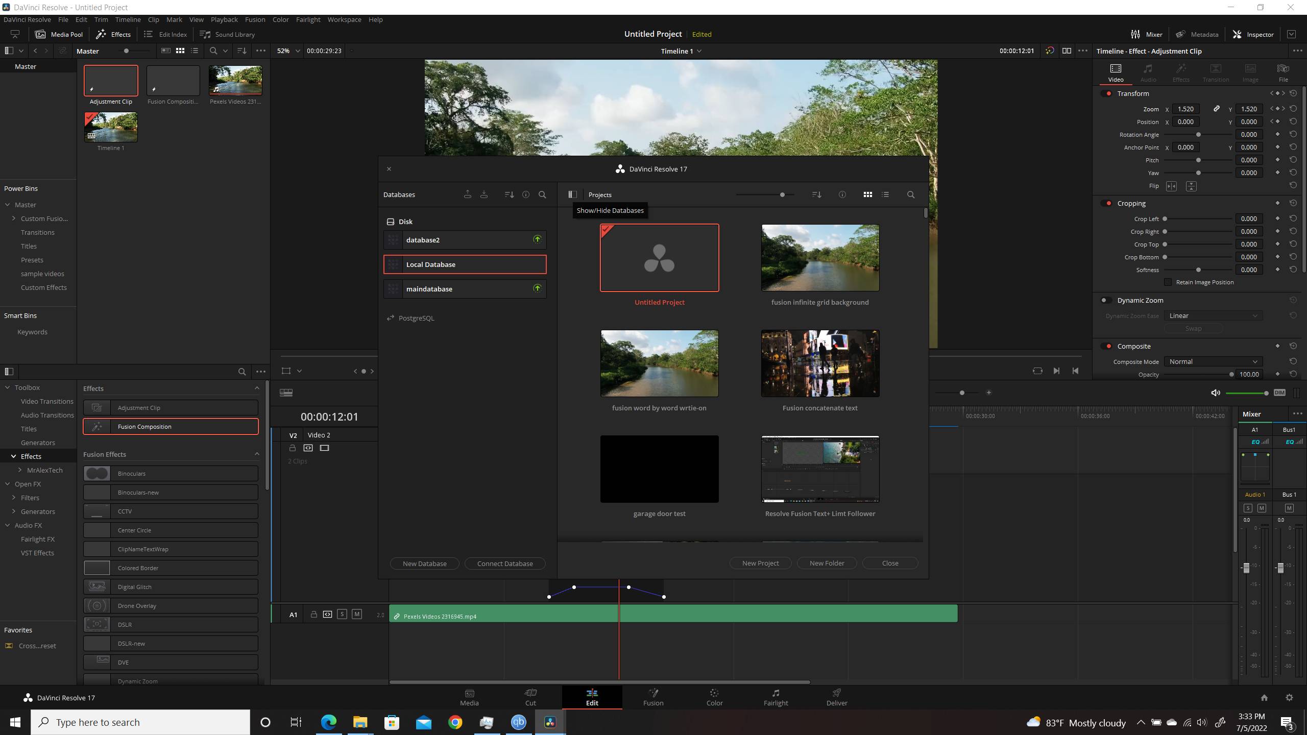Open the Metadata panel

pos(1197,34)
